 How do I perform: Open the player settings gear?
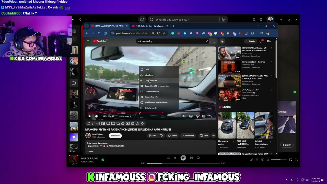point(197,116)
